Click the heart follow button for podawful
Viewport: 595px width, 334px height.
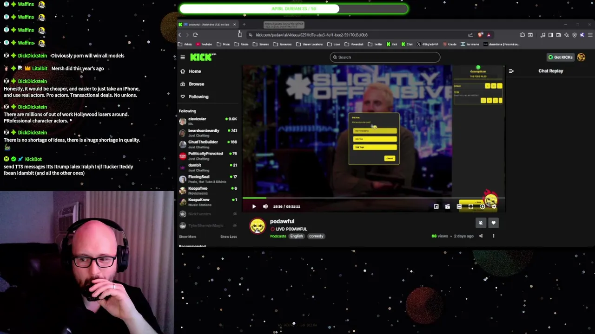[x=493, y=223]
